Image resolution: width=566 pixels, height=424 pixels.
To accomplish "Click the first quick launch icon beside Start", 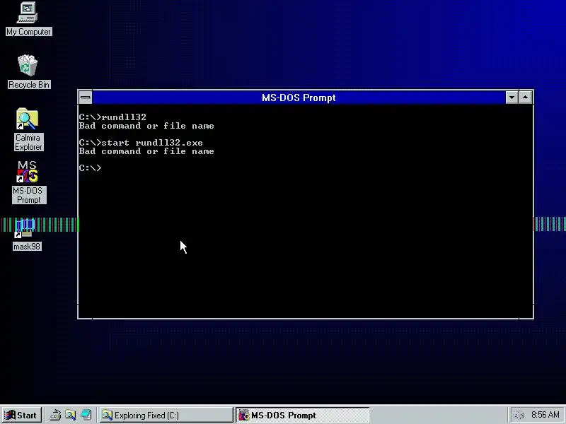I will (55, 415).
